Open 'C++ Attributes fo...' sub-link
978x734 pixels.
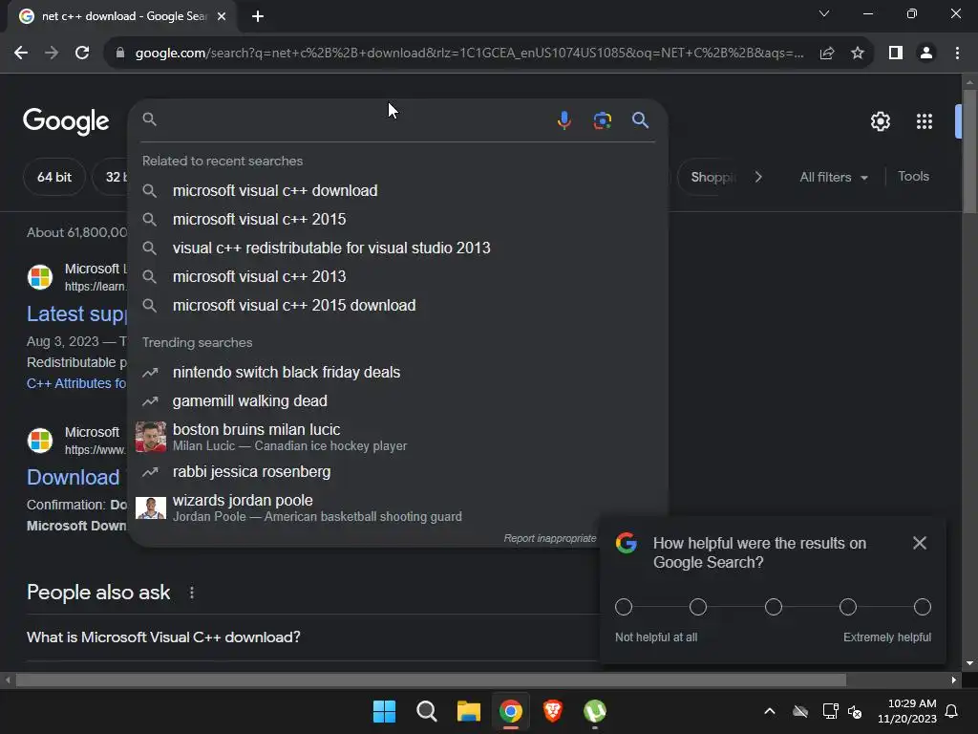click(76, 384)
